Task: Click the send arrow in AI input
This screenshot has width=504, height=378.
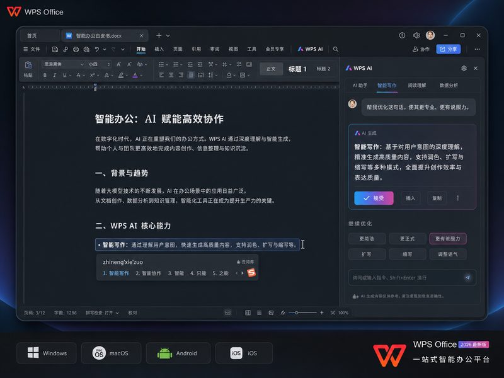Action: coord(467,277)
